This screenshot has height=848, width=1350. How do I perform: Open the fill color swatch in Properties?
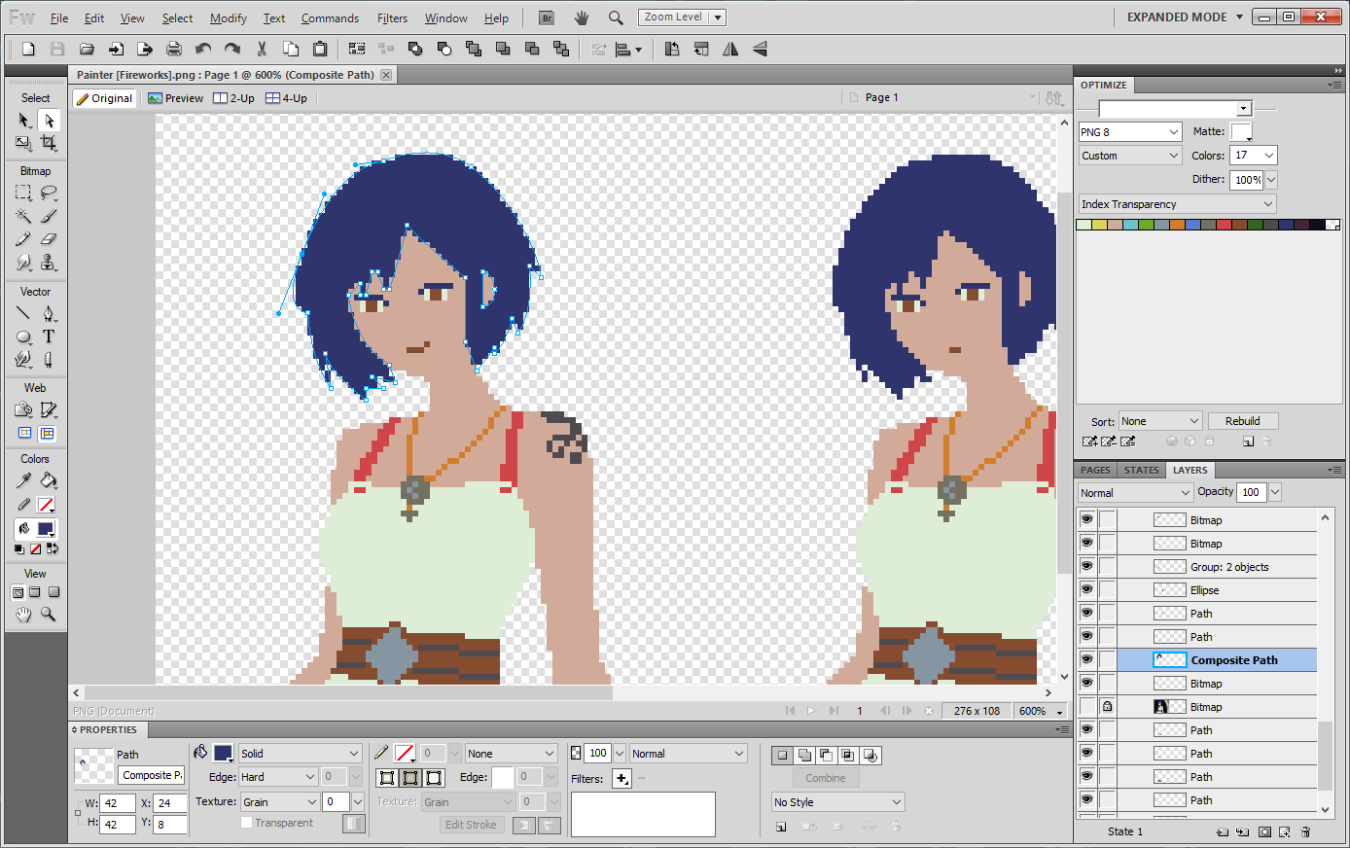click(223, 754)
